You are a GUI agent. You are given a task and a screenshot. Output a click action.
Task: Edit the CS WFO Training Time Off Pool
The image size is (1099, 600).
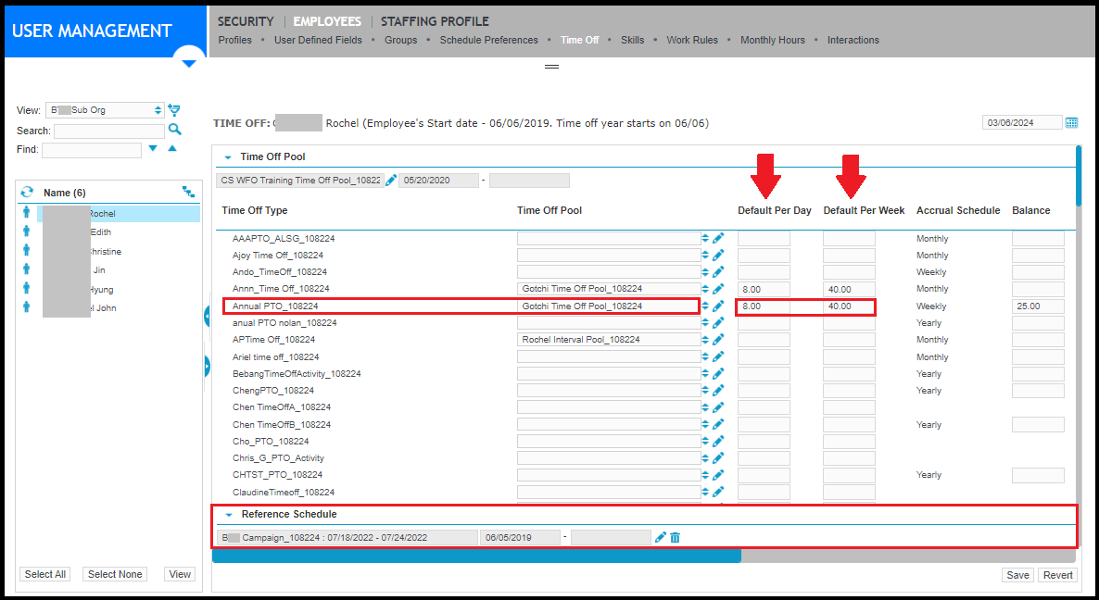coord(391,181)
